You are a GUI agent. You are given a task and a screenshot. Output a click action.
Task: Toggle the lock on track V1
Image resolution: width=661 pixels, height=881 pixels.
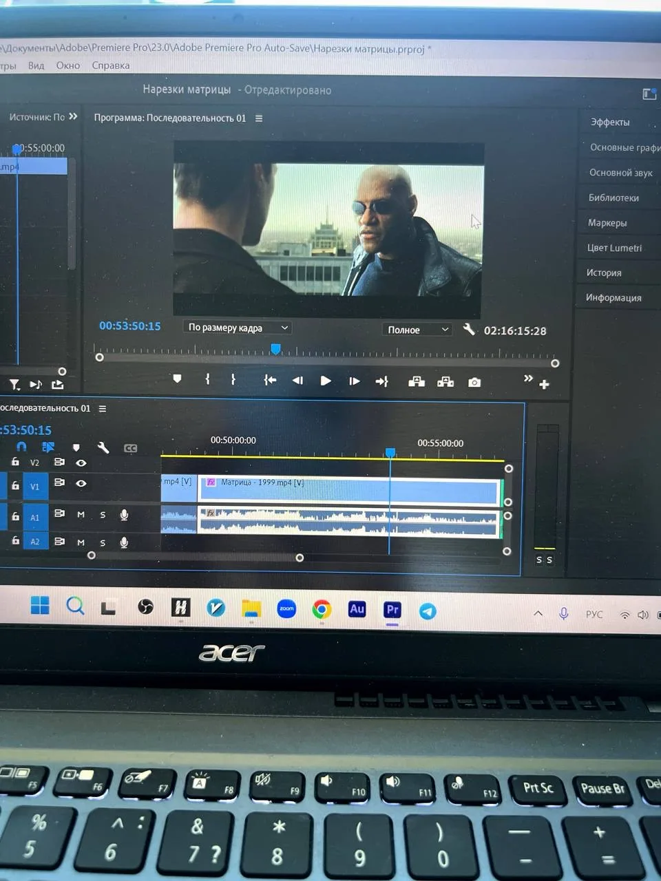pos(15,485)
